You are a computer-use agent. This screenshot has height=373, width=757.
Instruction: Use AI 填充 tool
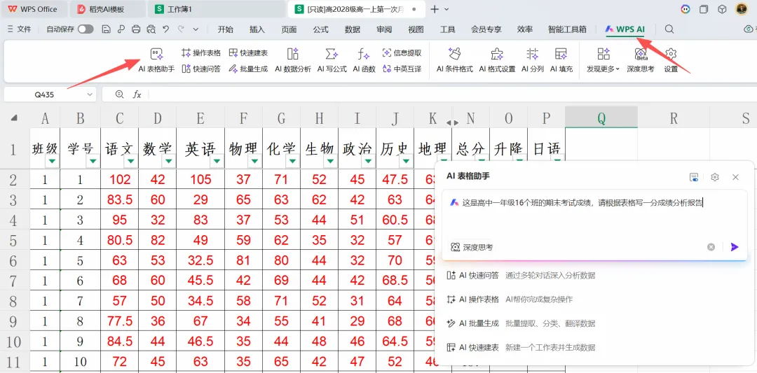click(561, 61)
